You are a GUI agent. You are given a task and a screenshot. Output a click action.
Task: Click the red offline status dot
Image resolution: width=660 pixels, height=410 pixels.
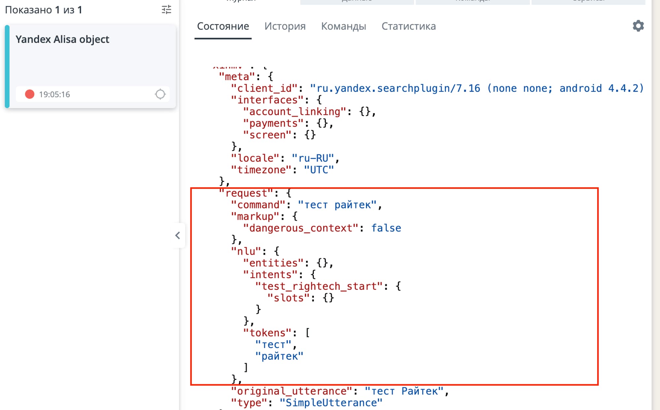pos(30,94)
